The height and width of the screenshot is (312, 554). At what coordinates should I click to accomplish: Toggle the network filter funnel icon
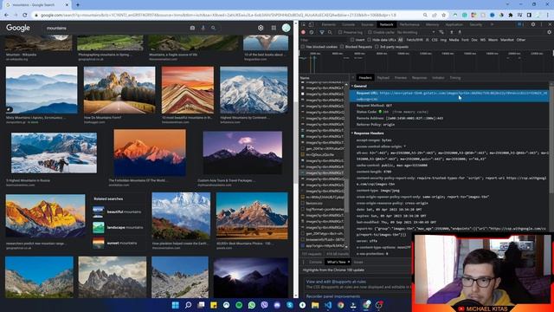[x=322, y=32]
